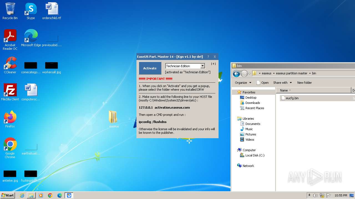Select the fuckingstuff... desktop file
355x199 pixels.
31,176
